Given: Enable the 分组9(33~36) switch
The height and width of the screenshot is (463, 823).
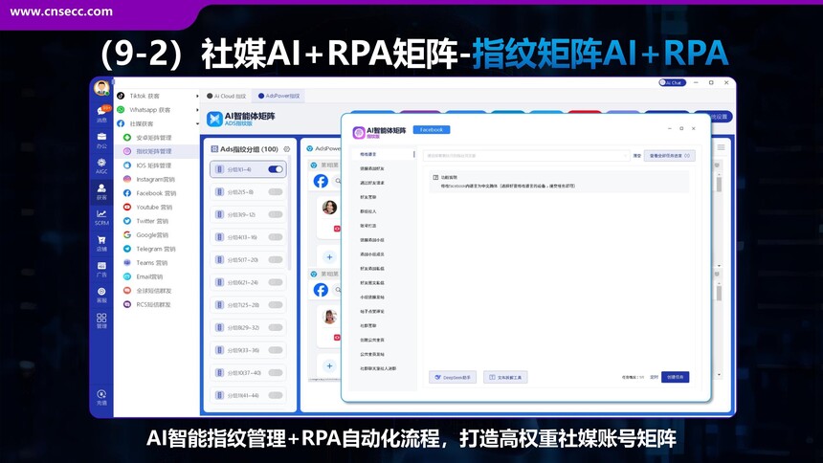Looking at the screenshot, I should pos(275,349).
